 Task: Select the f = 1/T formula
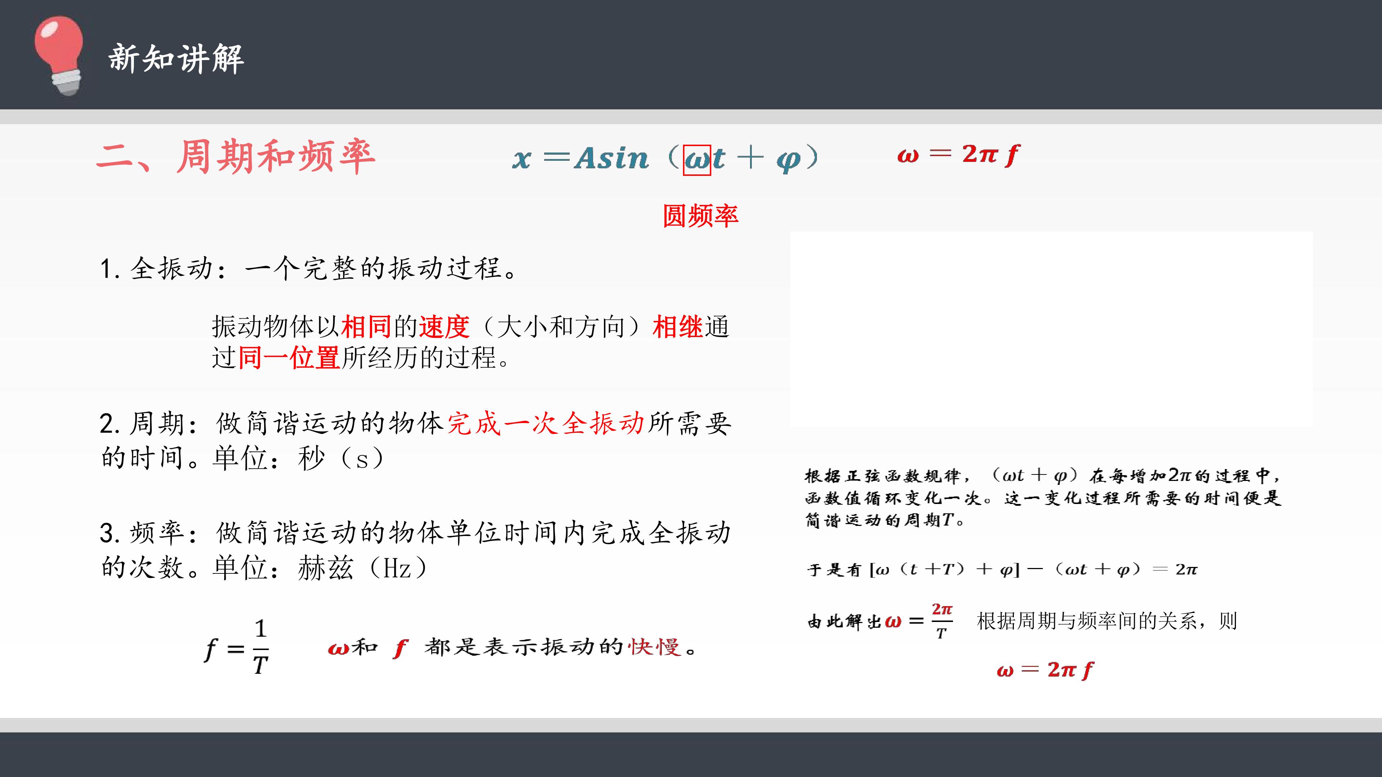click(x=236, y=647)
